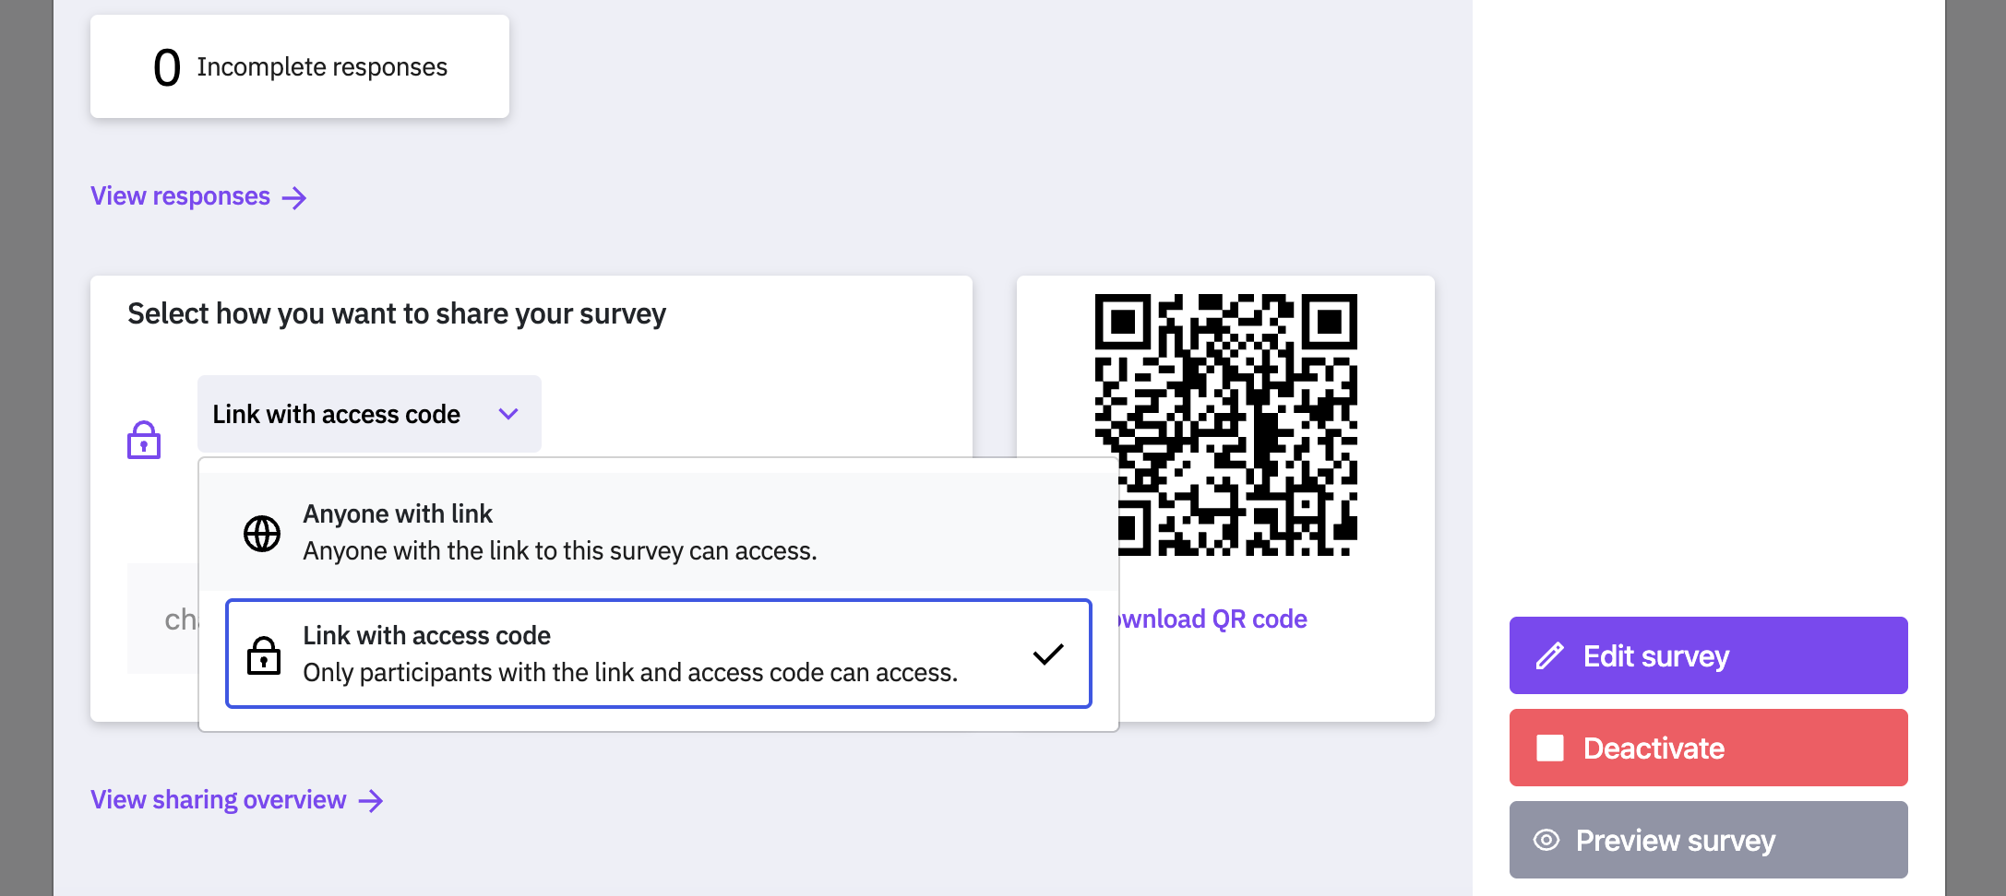Screen dimensions: 2006x896
Task: Click the globe icon for Anyone with link
Action: click(x=262, y=533)
